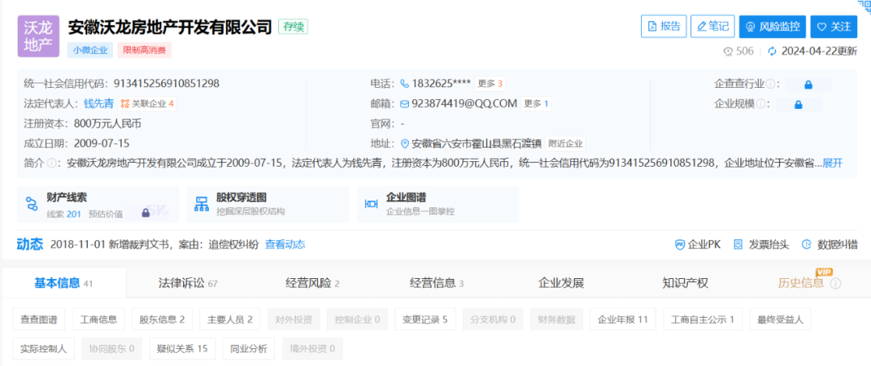Image resolution: width=871 pixels, height=366 pixels.
Task: Click the refresh icon beside 2024-04-22更新
Action: click(x=772, y=51)
